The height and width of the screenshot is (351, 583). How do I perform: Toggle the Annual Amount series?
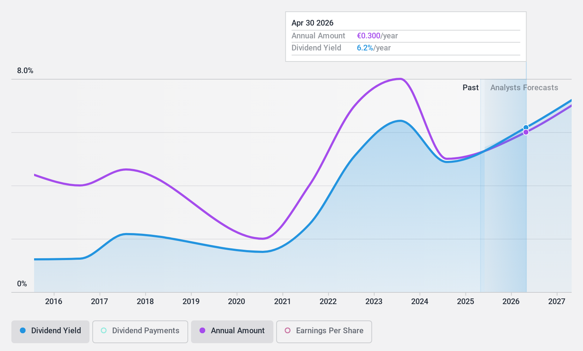pos(232,332)
